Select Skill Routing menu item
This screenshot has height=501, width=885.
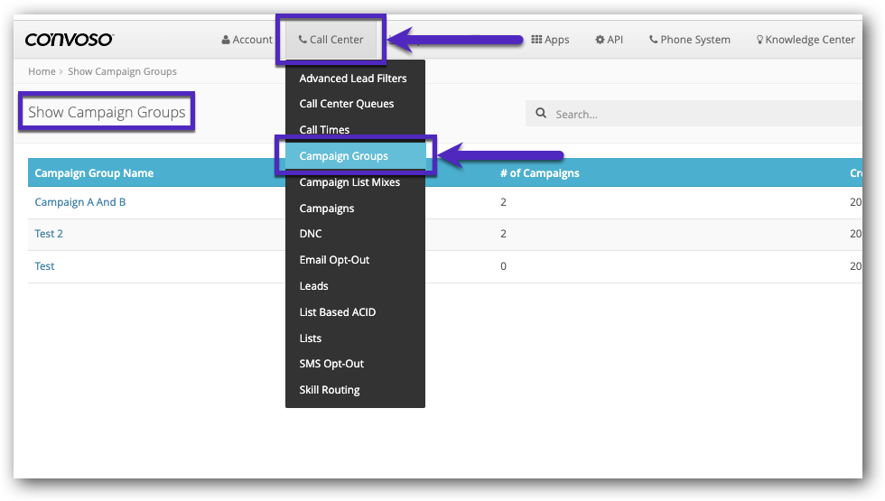[x=355, y=390]
